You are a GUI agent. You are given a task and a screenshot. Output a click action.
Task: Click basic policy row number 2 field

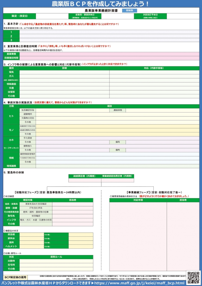[109, 36]
